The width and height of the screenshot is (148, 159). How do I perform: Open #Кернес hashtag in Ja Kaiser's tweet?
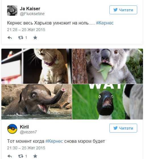105,23
